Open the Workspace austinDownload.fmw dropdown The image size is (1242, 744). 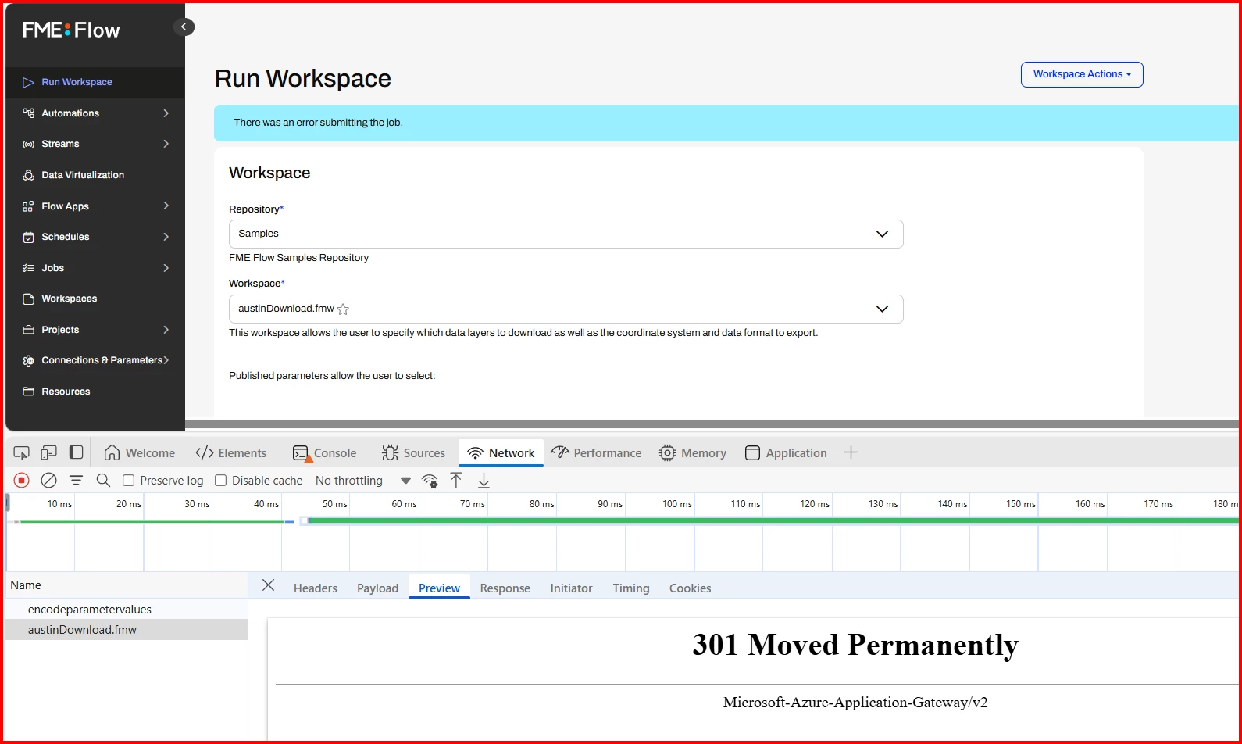[566, 309]
